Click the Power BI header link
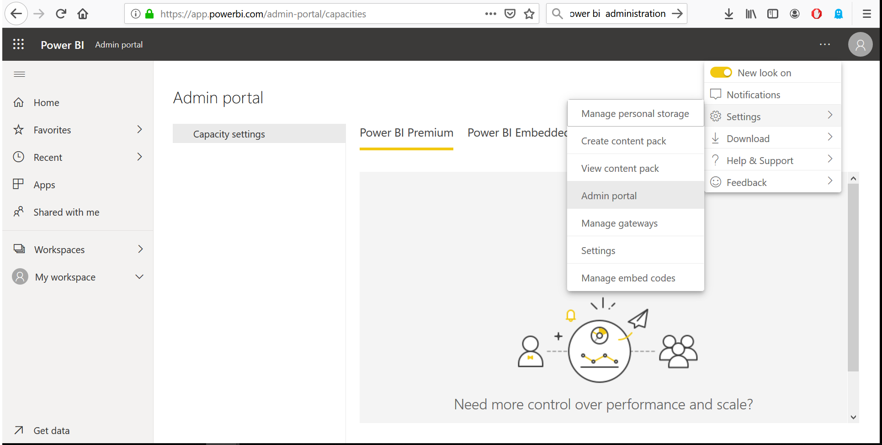Screen dimensions: 882x445 (x=62, y=45)
